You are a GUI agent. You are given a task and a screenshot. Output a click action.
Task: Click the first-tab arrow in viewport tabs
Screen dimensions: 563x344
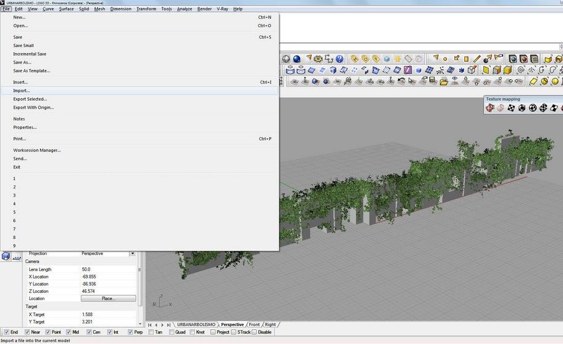(x=150, y=325)
